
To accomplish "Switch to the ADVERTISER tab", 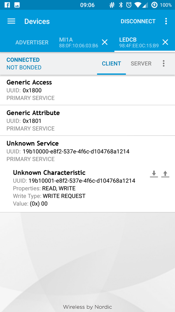I will (x=32, y=42).
